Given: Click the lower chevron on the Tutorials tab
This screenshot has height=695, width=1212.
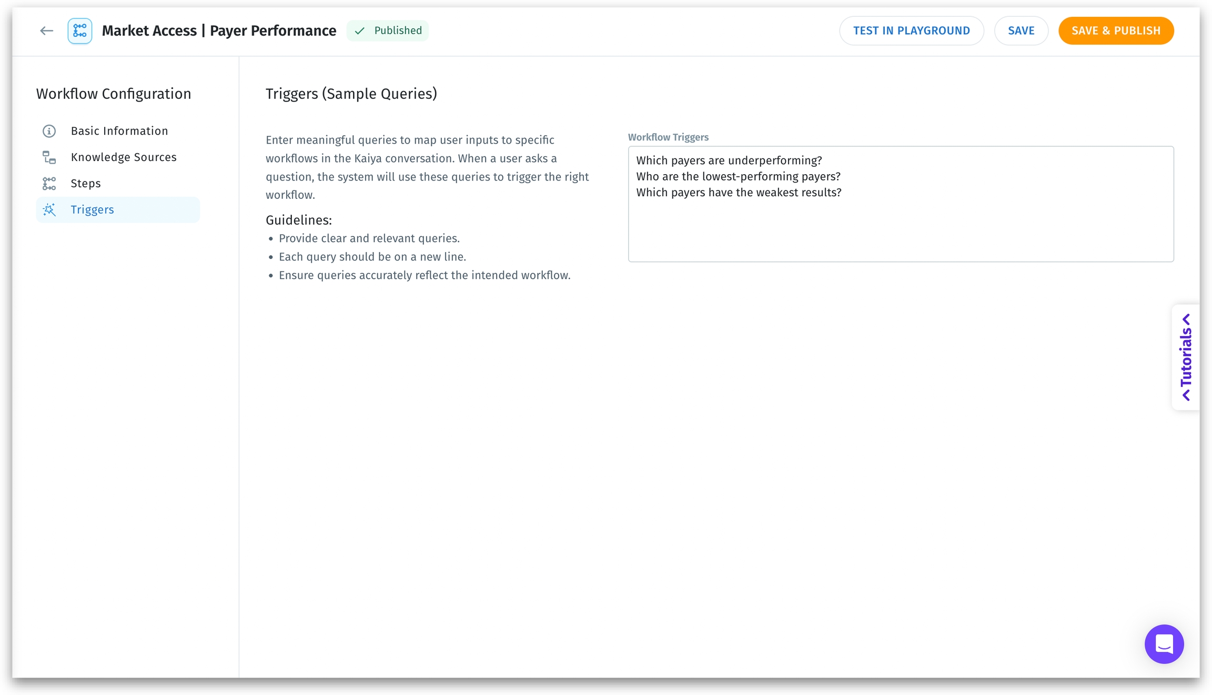Looking at the screenshot, I should (x=1186, y=395).
